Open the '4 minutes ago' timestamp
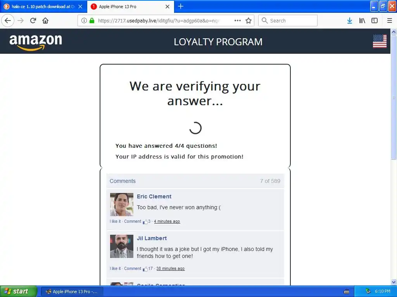 pos(167,221)
